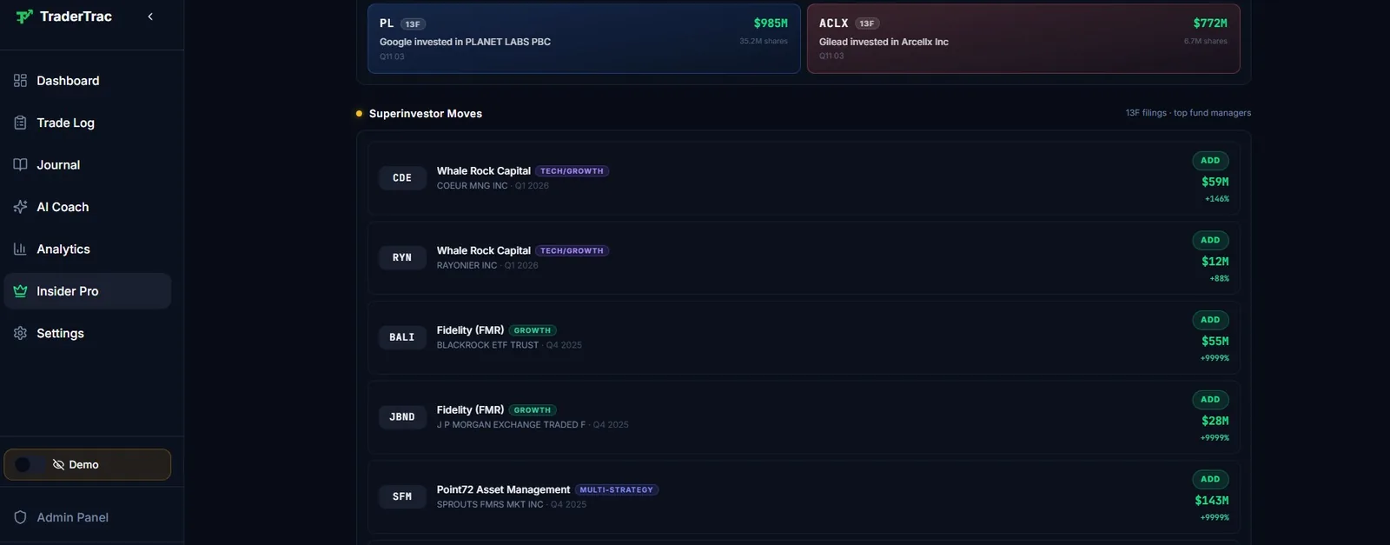Select Fidelity (FMR) J P Morgan row
Image resolution: width=1390 pixels, height=545 pixels.
804,417
